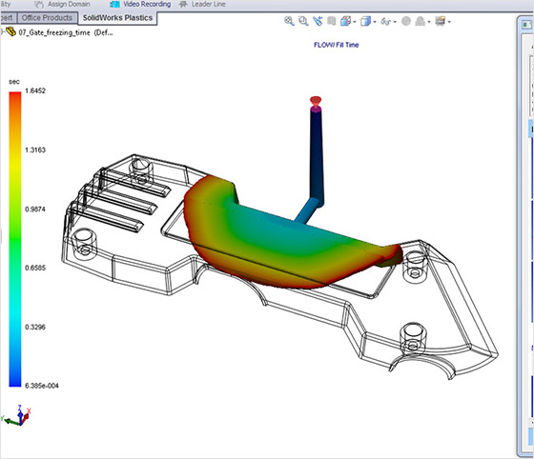This screenshot has height=459, width=534.
Task: Click the Apply Scene icon
Action: [421, 21]
